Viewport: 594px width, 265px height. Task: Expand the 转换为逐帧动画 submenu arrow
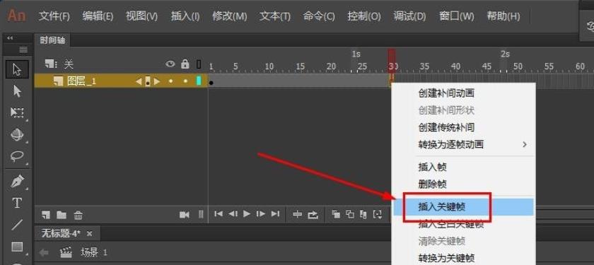pos(525,144)
